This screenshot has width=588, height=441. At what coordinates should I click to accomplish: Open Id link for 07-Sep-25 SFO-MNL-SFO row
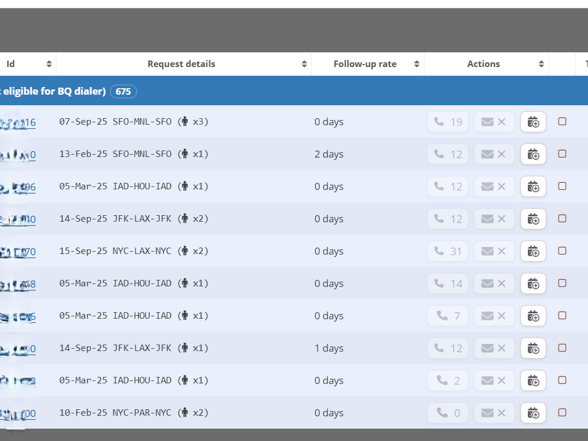tap(18, 123)
